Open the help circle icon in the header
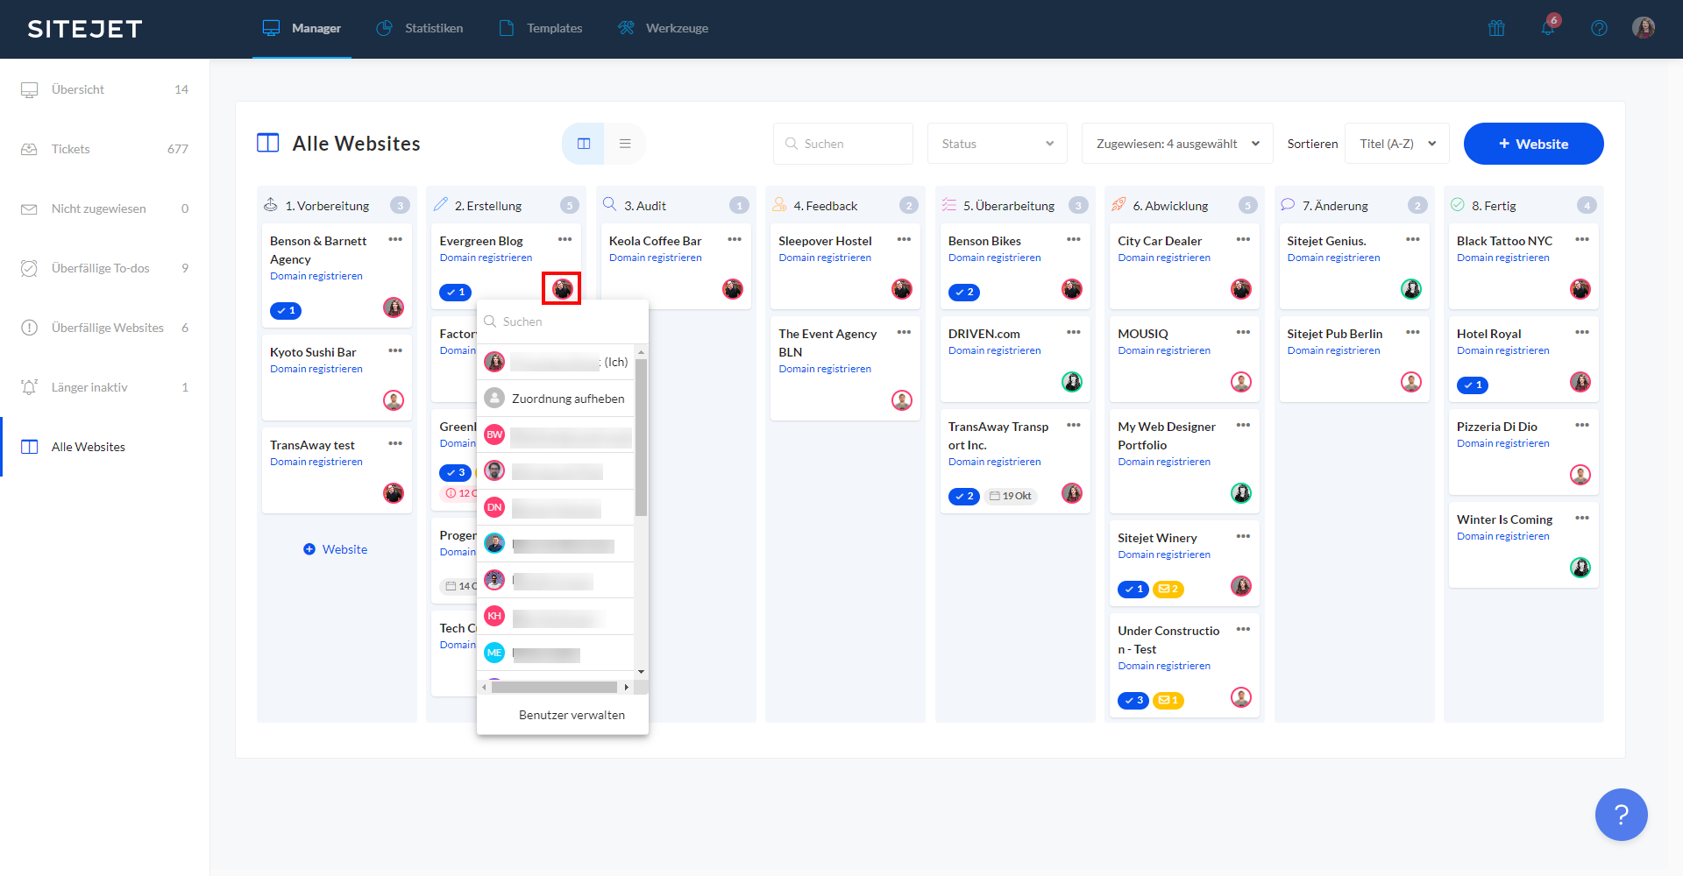Screen dimensions: 1683x876 1599,28
